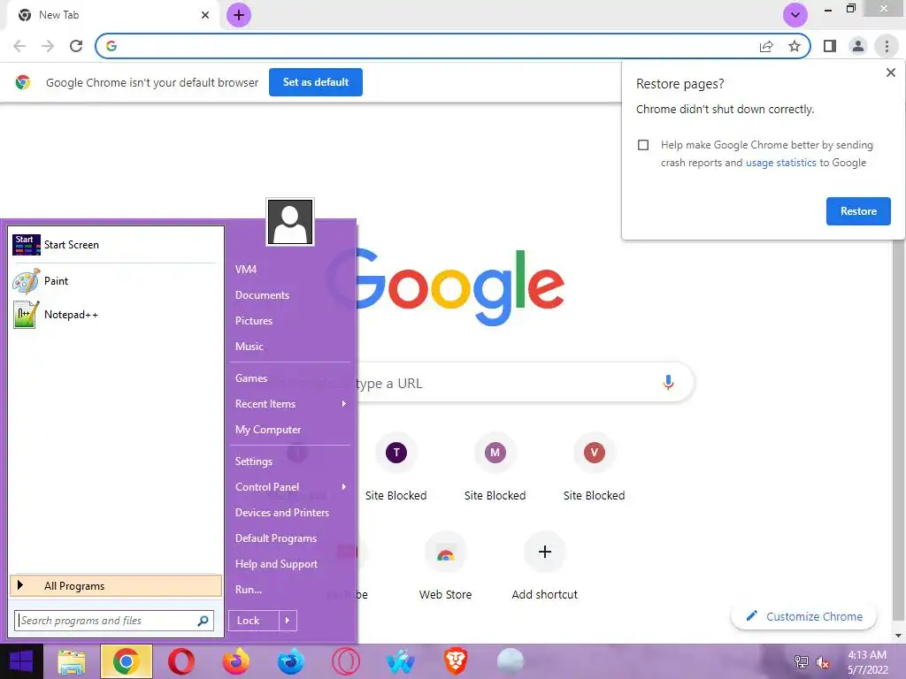Expand Control Panel submenu
Image resolution: width=906 pixels, height=679 pixels.
[x=290, y=487]
